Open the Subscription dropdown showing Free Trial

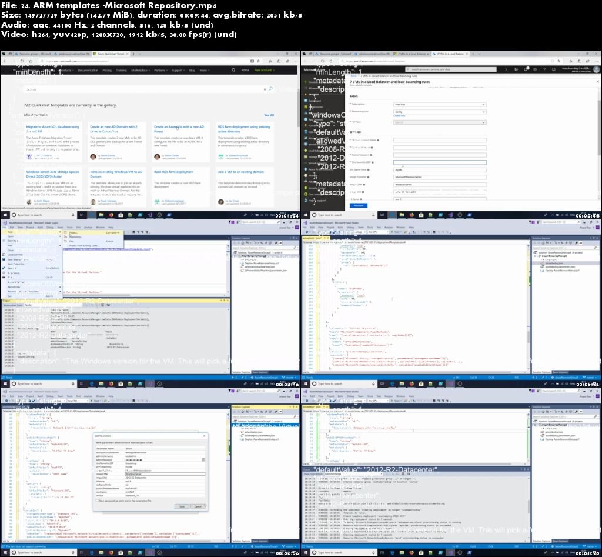coord(440,105)
